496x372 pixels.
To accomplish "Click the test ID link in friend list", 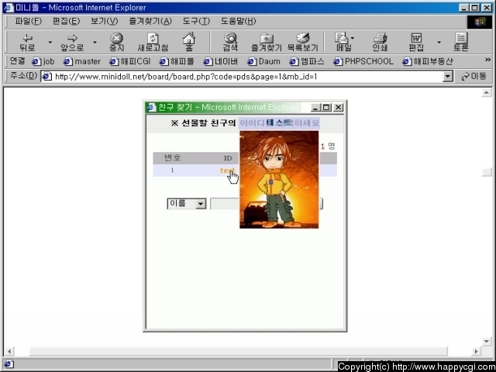I will click(x=227, y=170).
